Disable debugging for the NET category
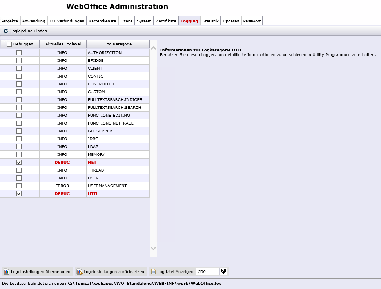The height and width of the screenshot is (289, 381). [20, 162]
